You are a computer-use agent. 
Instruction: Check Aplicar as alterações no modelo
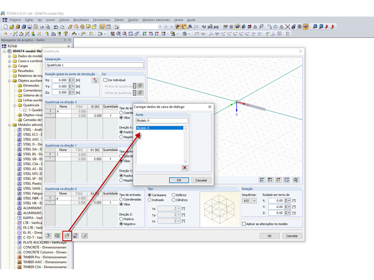click(244, 224)
